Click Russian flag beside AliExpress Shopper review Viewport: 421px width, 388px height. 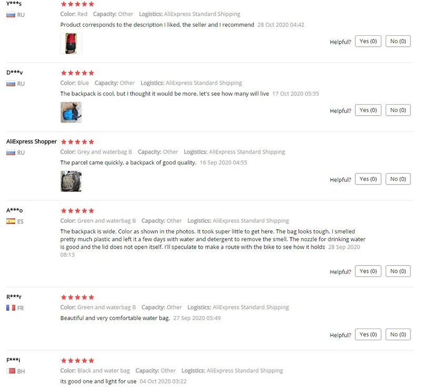coord(11,152)
